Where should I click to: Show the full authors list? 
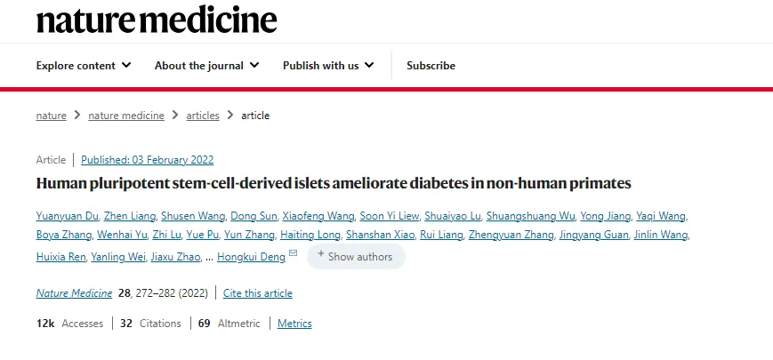click(x=356, y=256)
